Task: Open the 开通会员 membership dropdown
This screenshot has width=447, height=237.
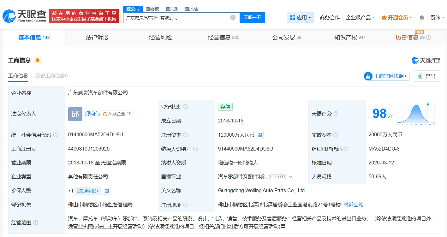Action: pyautogui.click(x=397, y=18)
